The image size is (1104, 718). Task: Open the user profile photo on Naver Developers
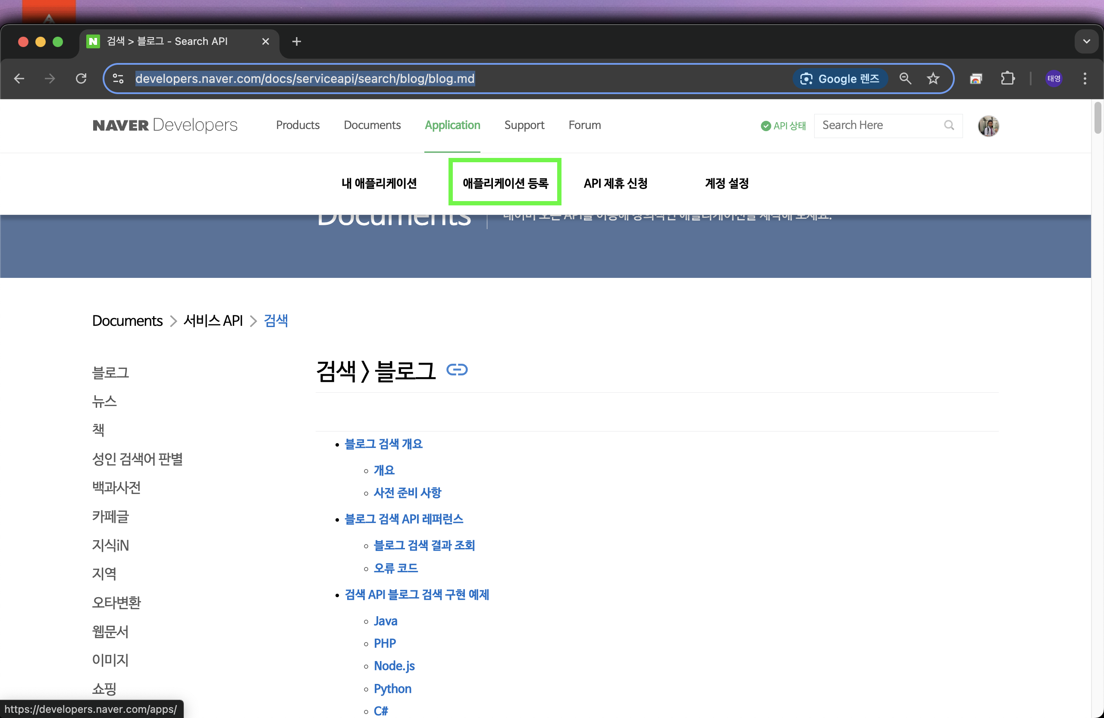pos(988,126)
